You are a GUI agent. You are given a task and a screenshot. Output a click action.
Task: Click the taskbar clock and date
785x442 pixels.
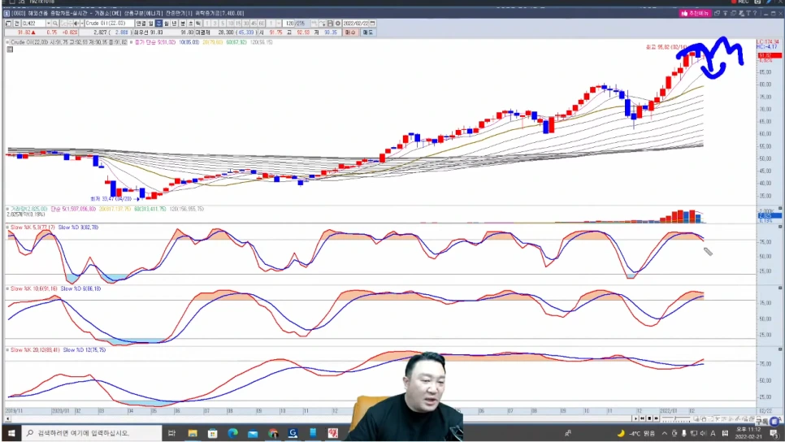(748, 433)
